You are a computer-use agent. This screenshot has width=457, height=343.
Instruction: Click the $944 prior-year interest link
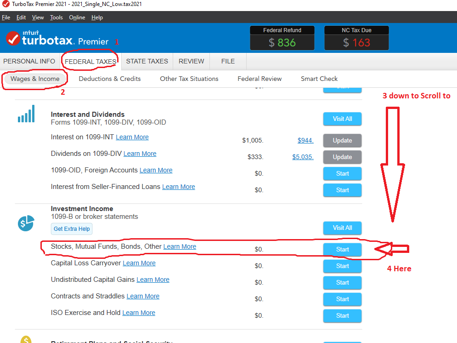click(305, 140)
